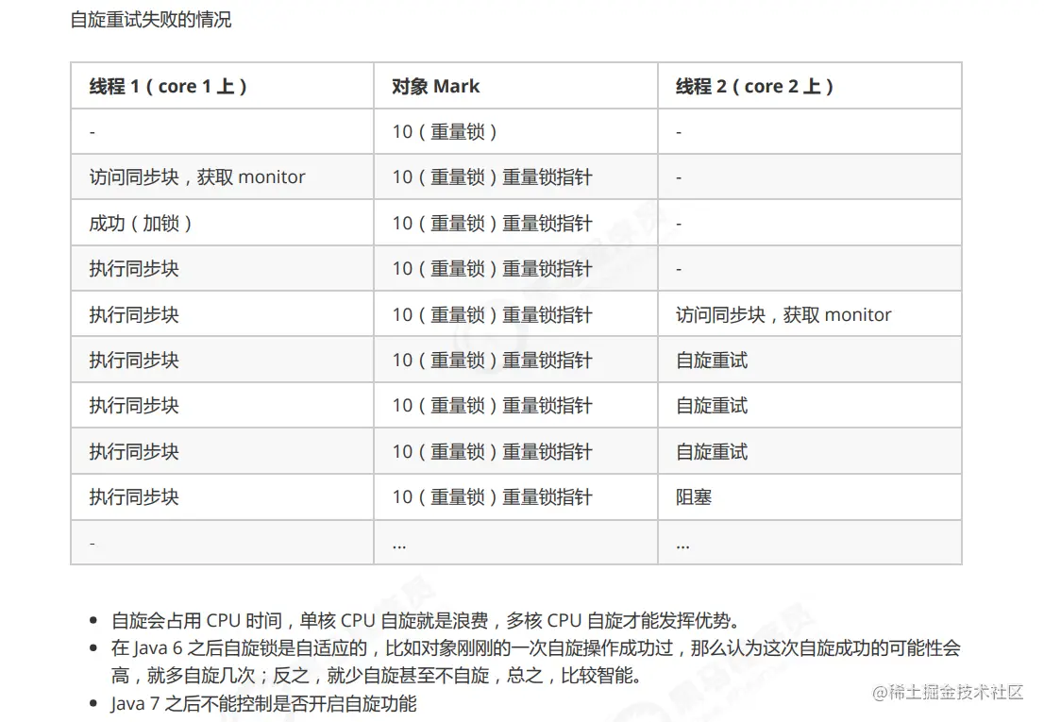
Task: Click the bullet Java 7 之后不能控制是否开启自旋功能
Action: click(x=263, y=703)
